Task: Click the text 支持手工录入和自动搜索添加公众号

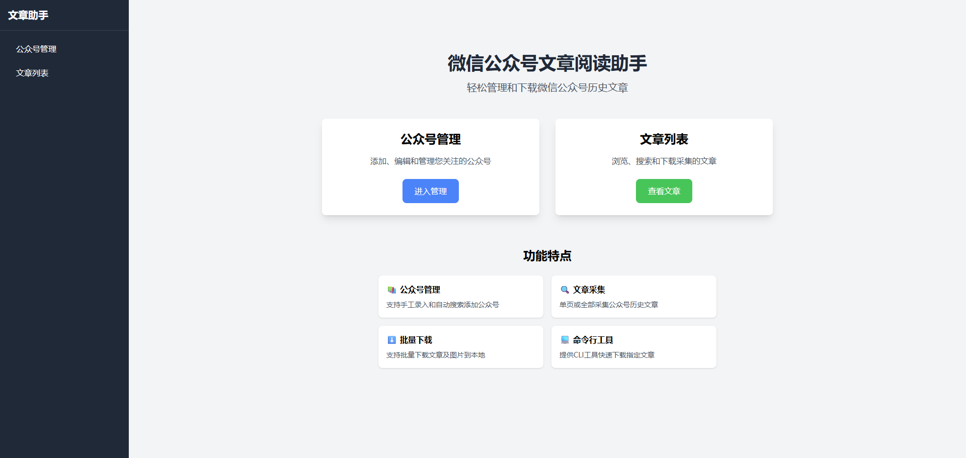Action: (x=443, y=305)
